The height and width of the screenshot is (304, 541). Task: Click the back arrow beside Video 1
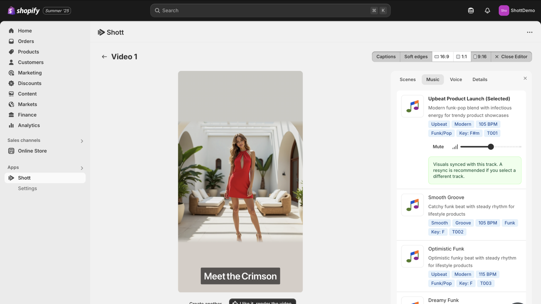click(104, 57)
